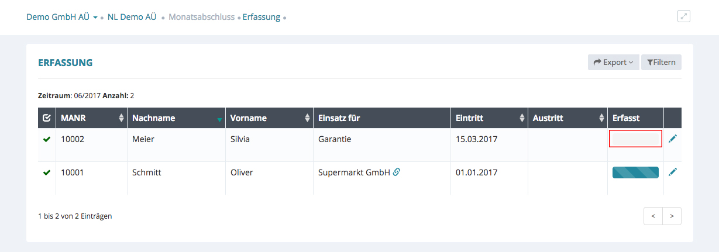Edit the Schmitt row with pencil icon
The width and height of the screenshot is (719, 252).
(673, 172)
